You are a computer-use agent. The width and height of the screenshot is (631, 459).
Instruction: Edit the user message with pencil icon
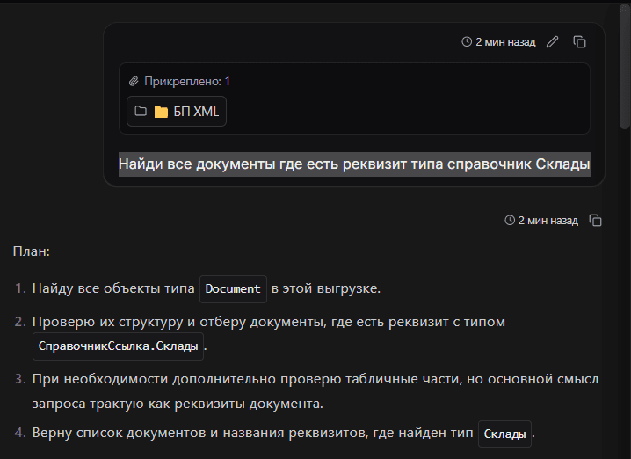pos(552,42)
